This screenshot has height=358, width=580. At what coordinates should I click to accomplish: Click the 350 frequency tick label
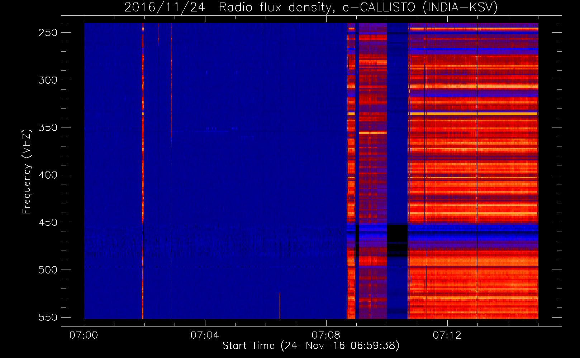[48, 127]
